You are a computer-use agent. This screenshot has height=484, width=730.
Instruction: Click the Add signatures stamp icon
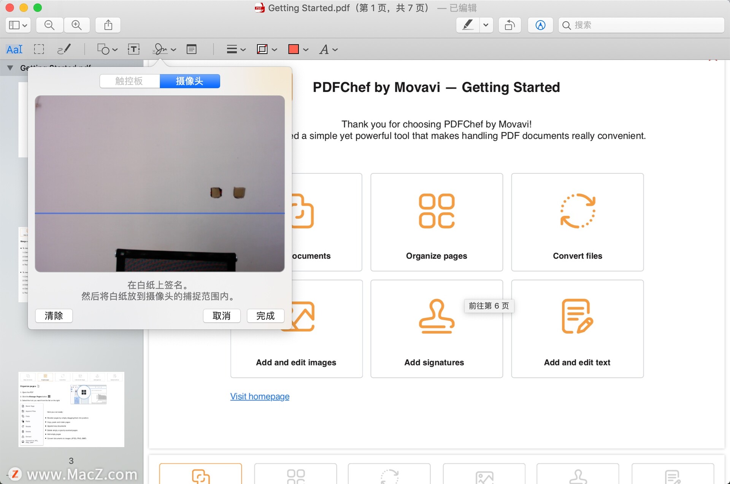(x=436, y=316)
